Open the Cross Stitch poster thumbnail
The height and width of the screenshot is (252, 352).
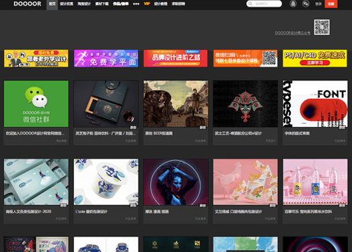36,245
